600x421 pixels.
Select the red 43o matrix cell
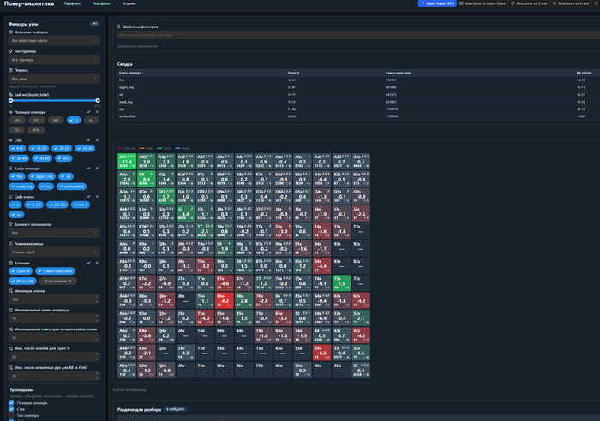pos(321,353)
